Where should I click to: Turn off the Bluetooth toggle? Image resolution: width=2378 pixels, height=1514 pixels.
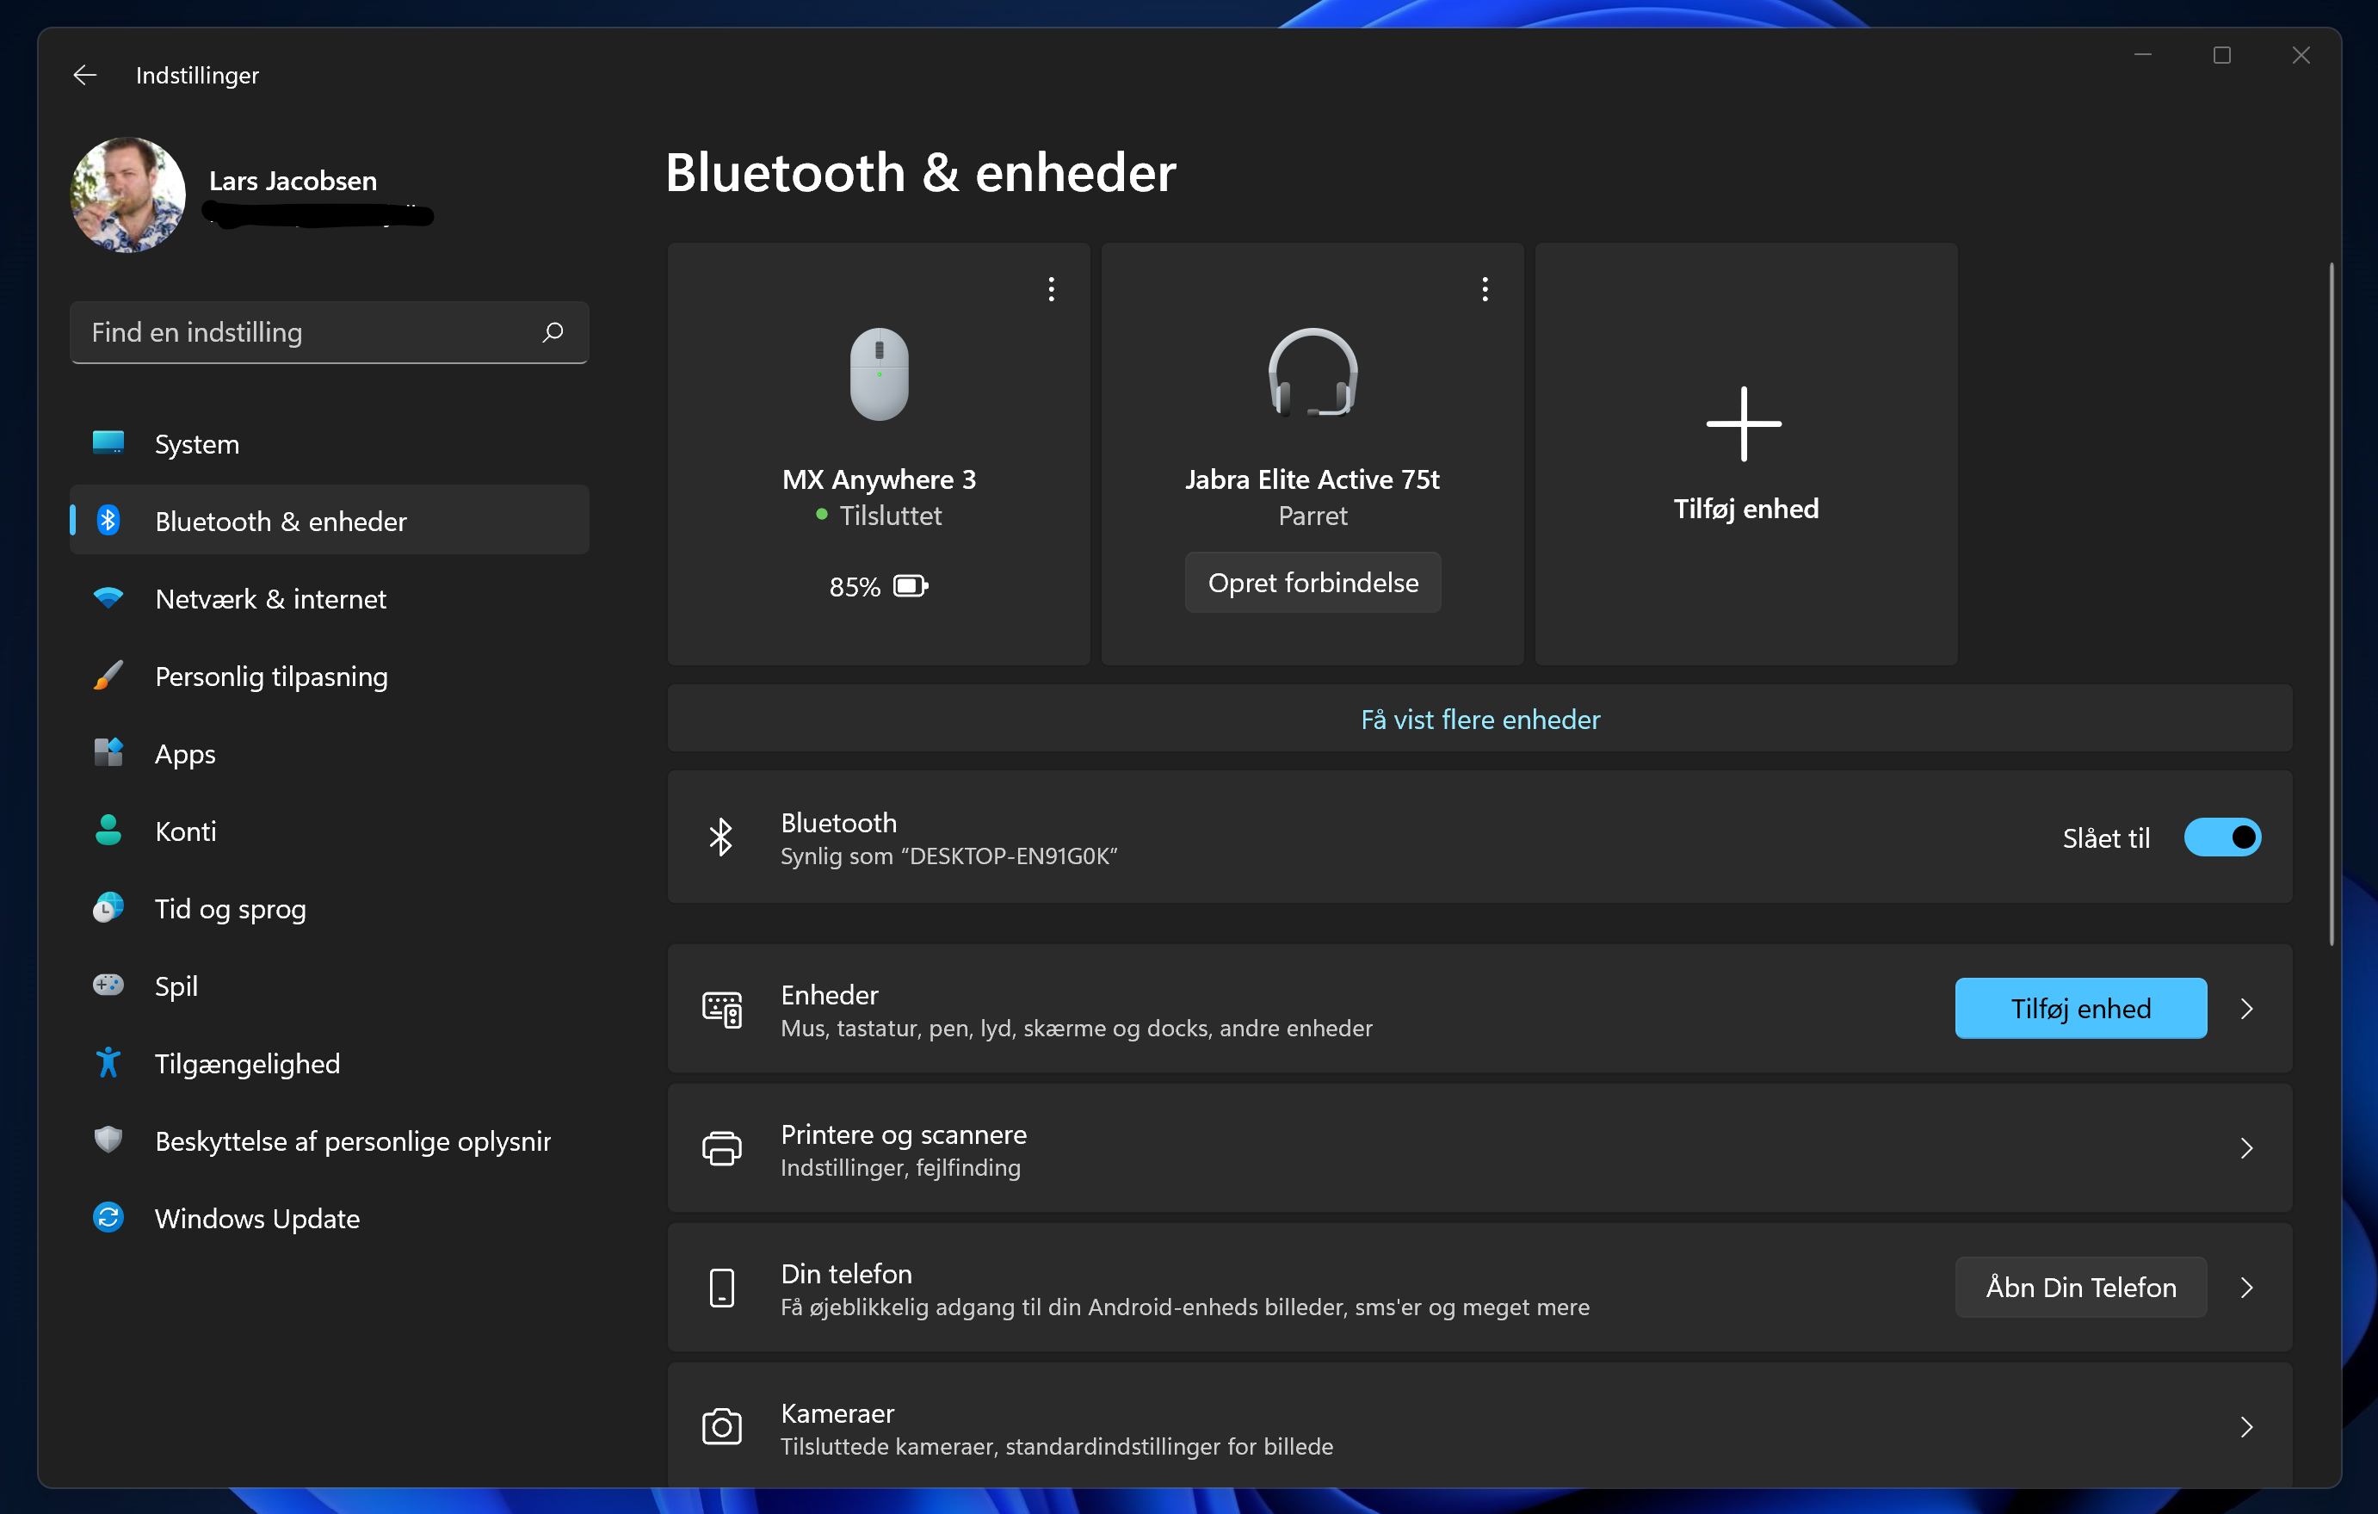pyautogui.click(x=2222, y=837)
